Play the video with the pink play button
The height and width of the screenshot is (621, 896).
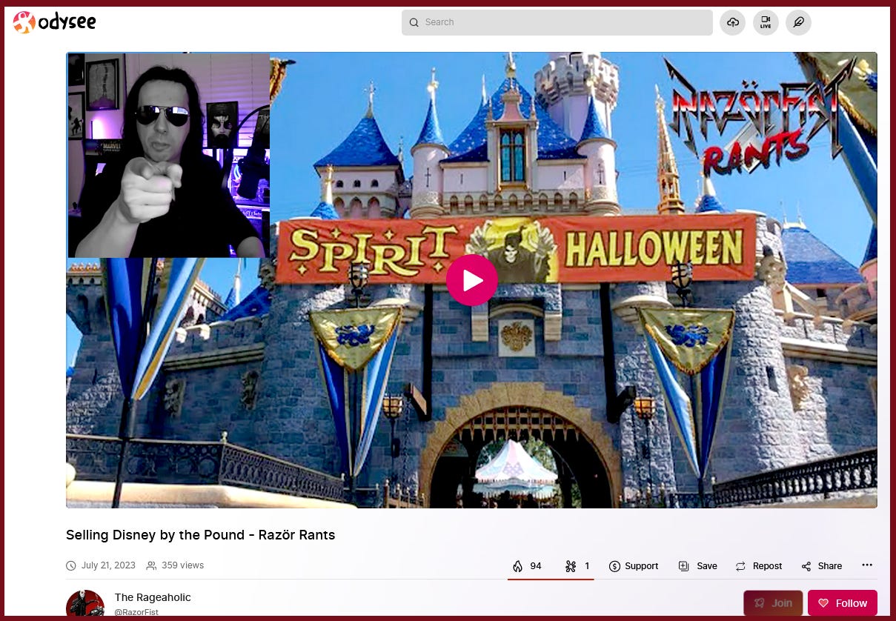click(472, 280)
